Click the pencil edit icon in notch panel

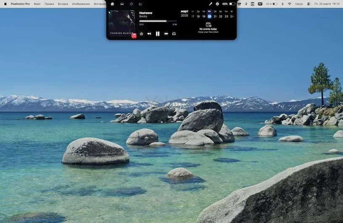210,4
